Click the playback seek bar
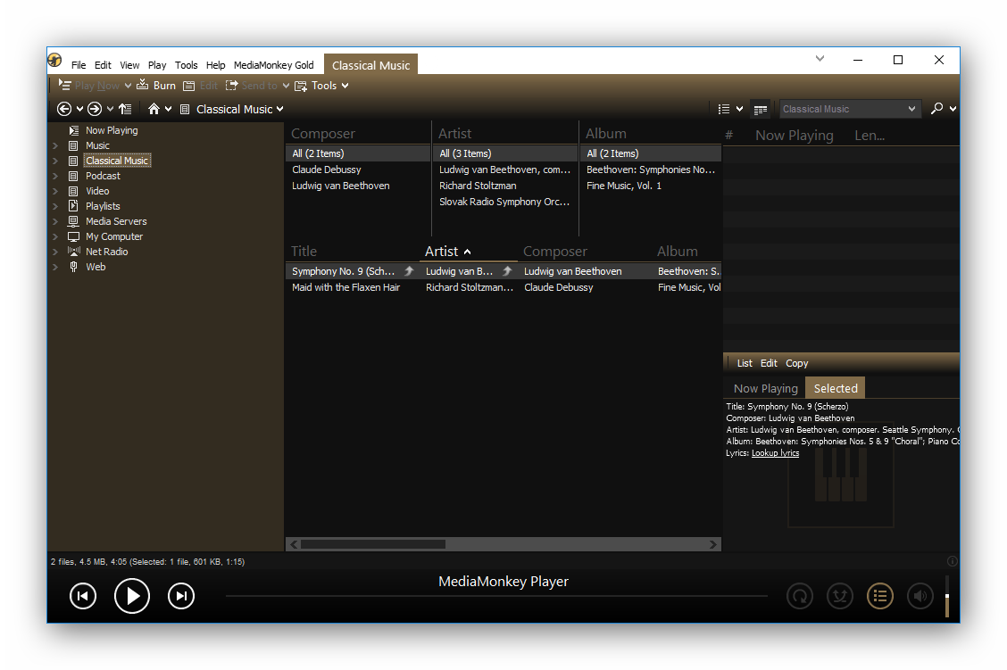 point(496,596)
